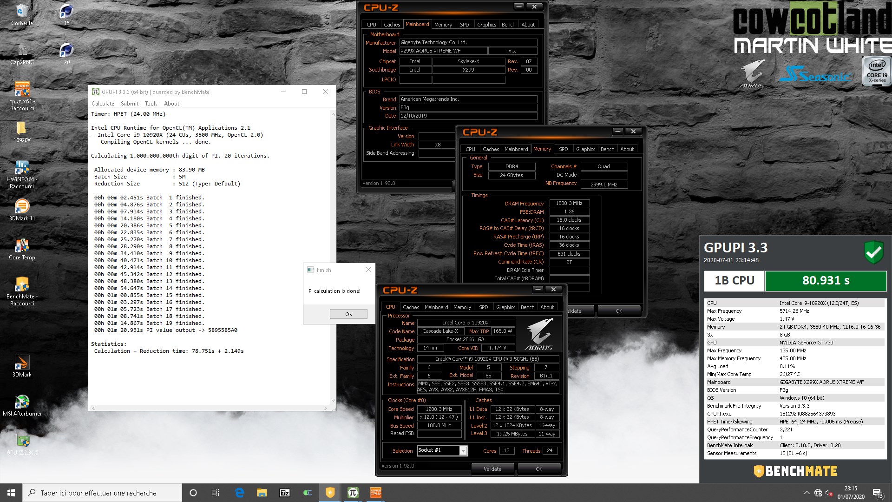Screen dimensions: 892x502
Task: Select Caches tab in the CPU-Z Mainboard window
Action: (x=392, y=25)
